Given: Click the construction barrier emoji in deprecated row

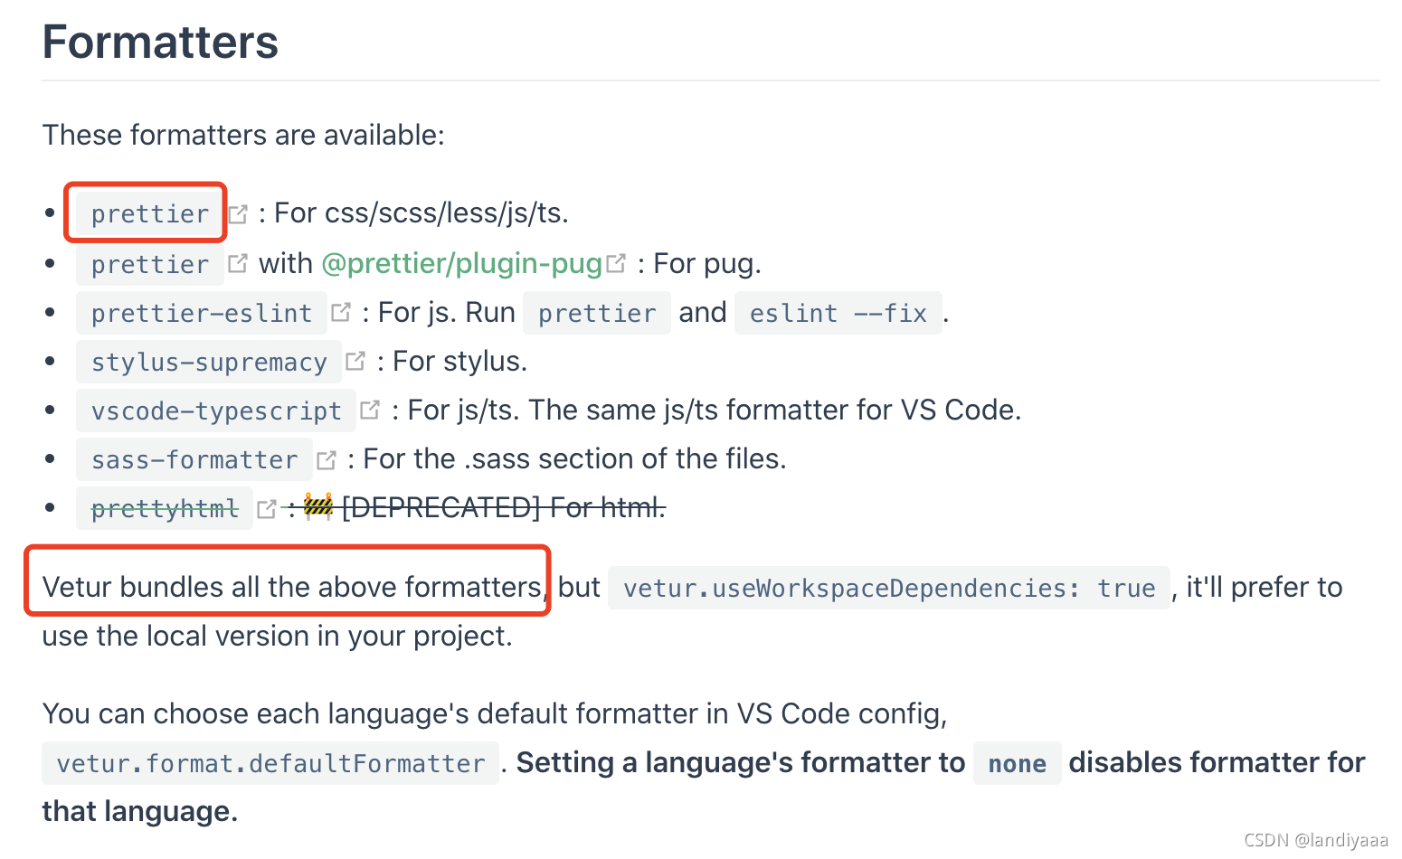Looking at the screenshot, I should 318,506.
